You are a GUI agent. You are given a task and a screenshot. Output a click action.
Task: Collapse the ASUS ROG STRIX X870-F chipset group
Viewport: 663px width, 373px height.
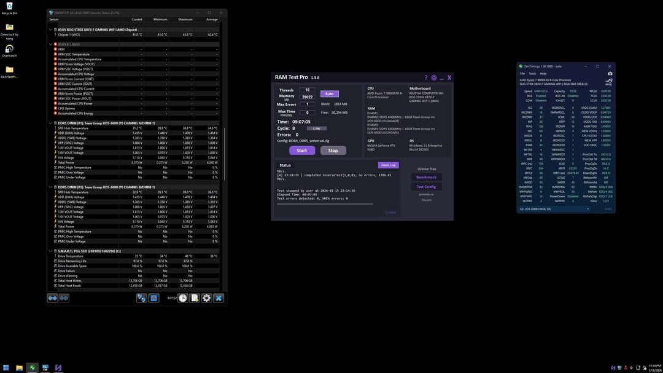(50, 29)
